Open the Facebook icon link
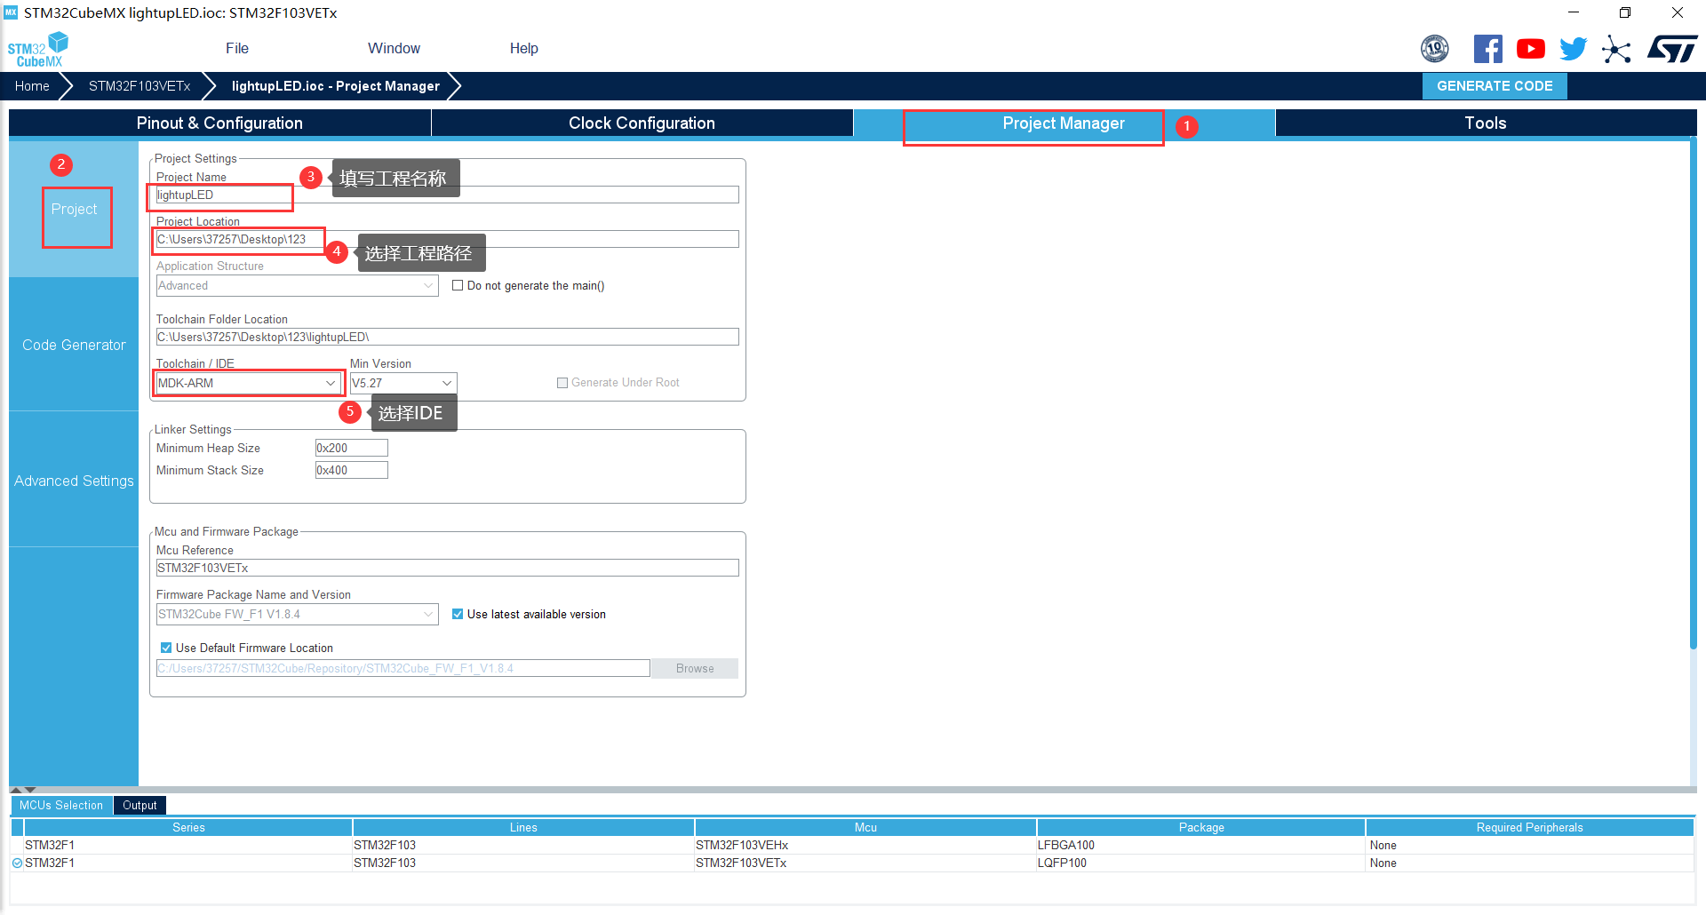The width and height of the screenshot is (1706, 915). pos(1487,49)
